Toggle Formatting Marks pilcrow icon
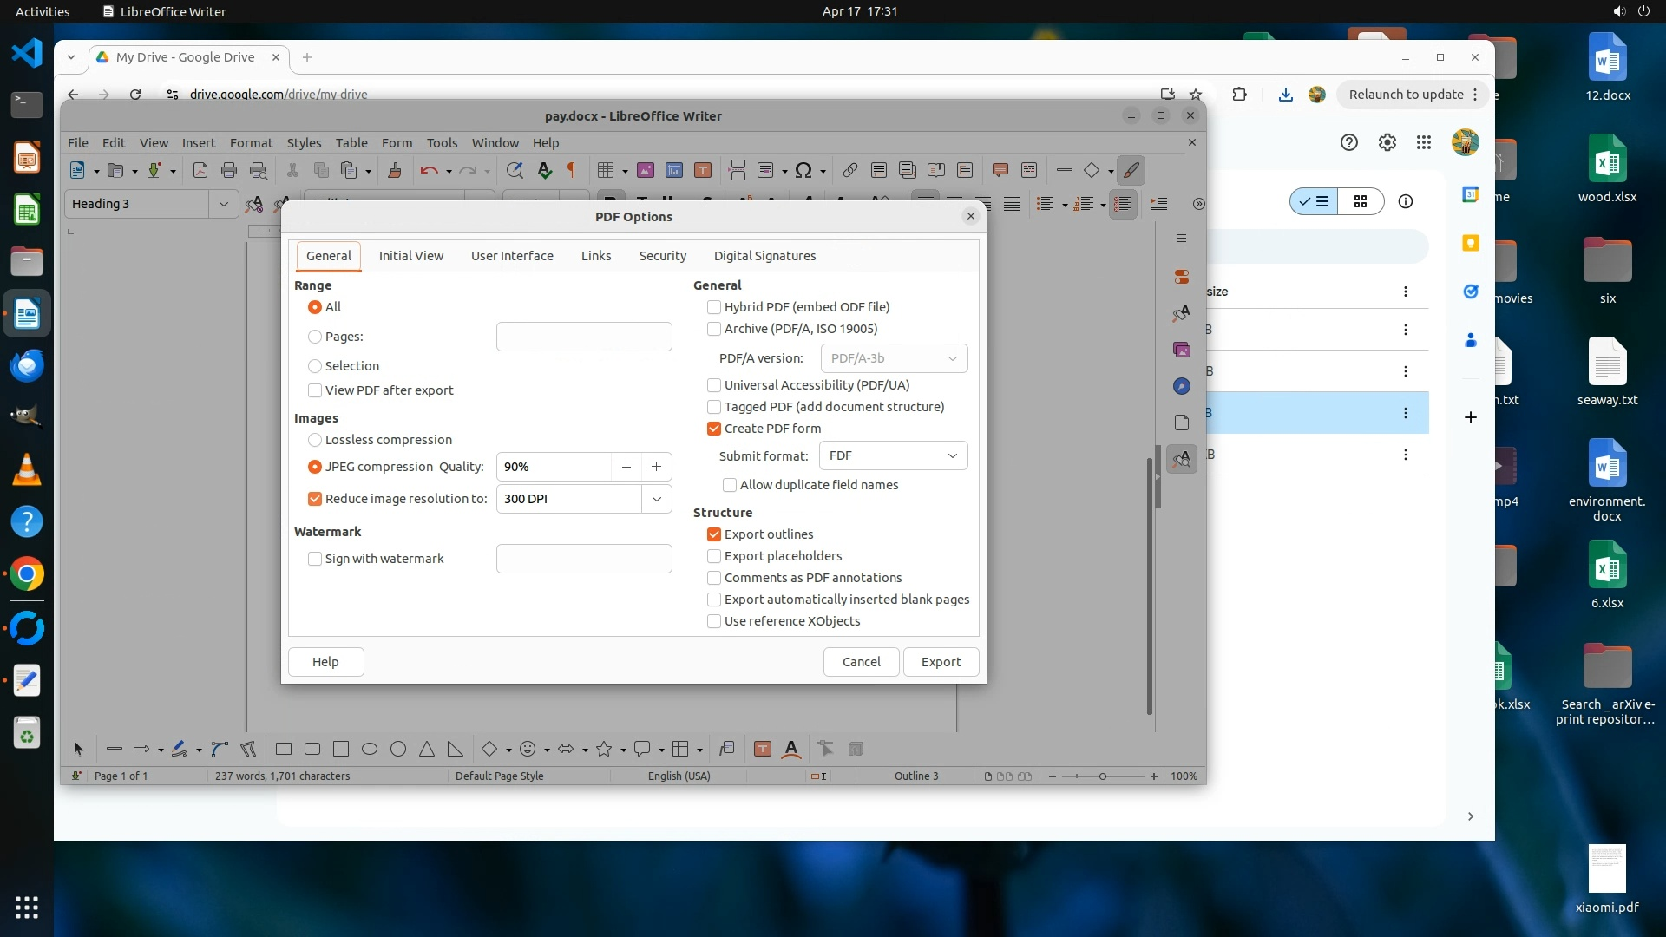Screen dimensions: 1666x937 click(571, 171)
